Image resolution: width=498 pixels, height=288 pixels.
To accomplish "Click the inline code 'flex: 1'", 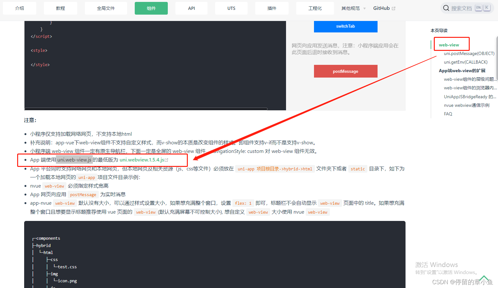I will 243,203.
